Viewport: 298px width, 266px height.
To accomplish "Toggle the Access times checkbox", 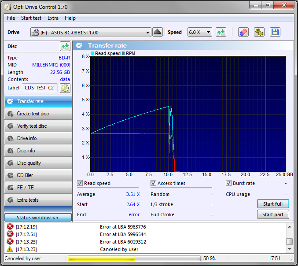I will pos(154,183).
